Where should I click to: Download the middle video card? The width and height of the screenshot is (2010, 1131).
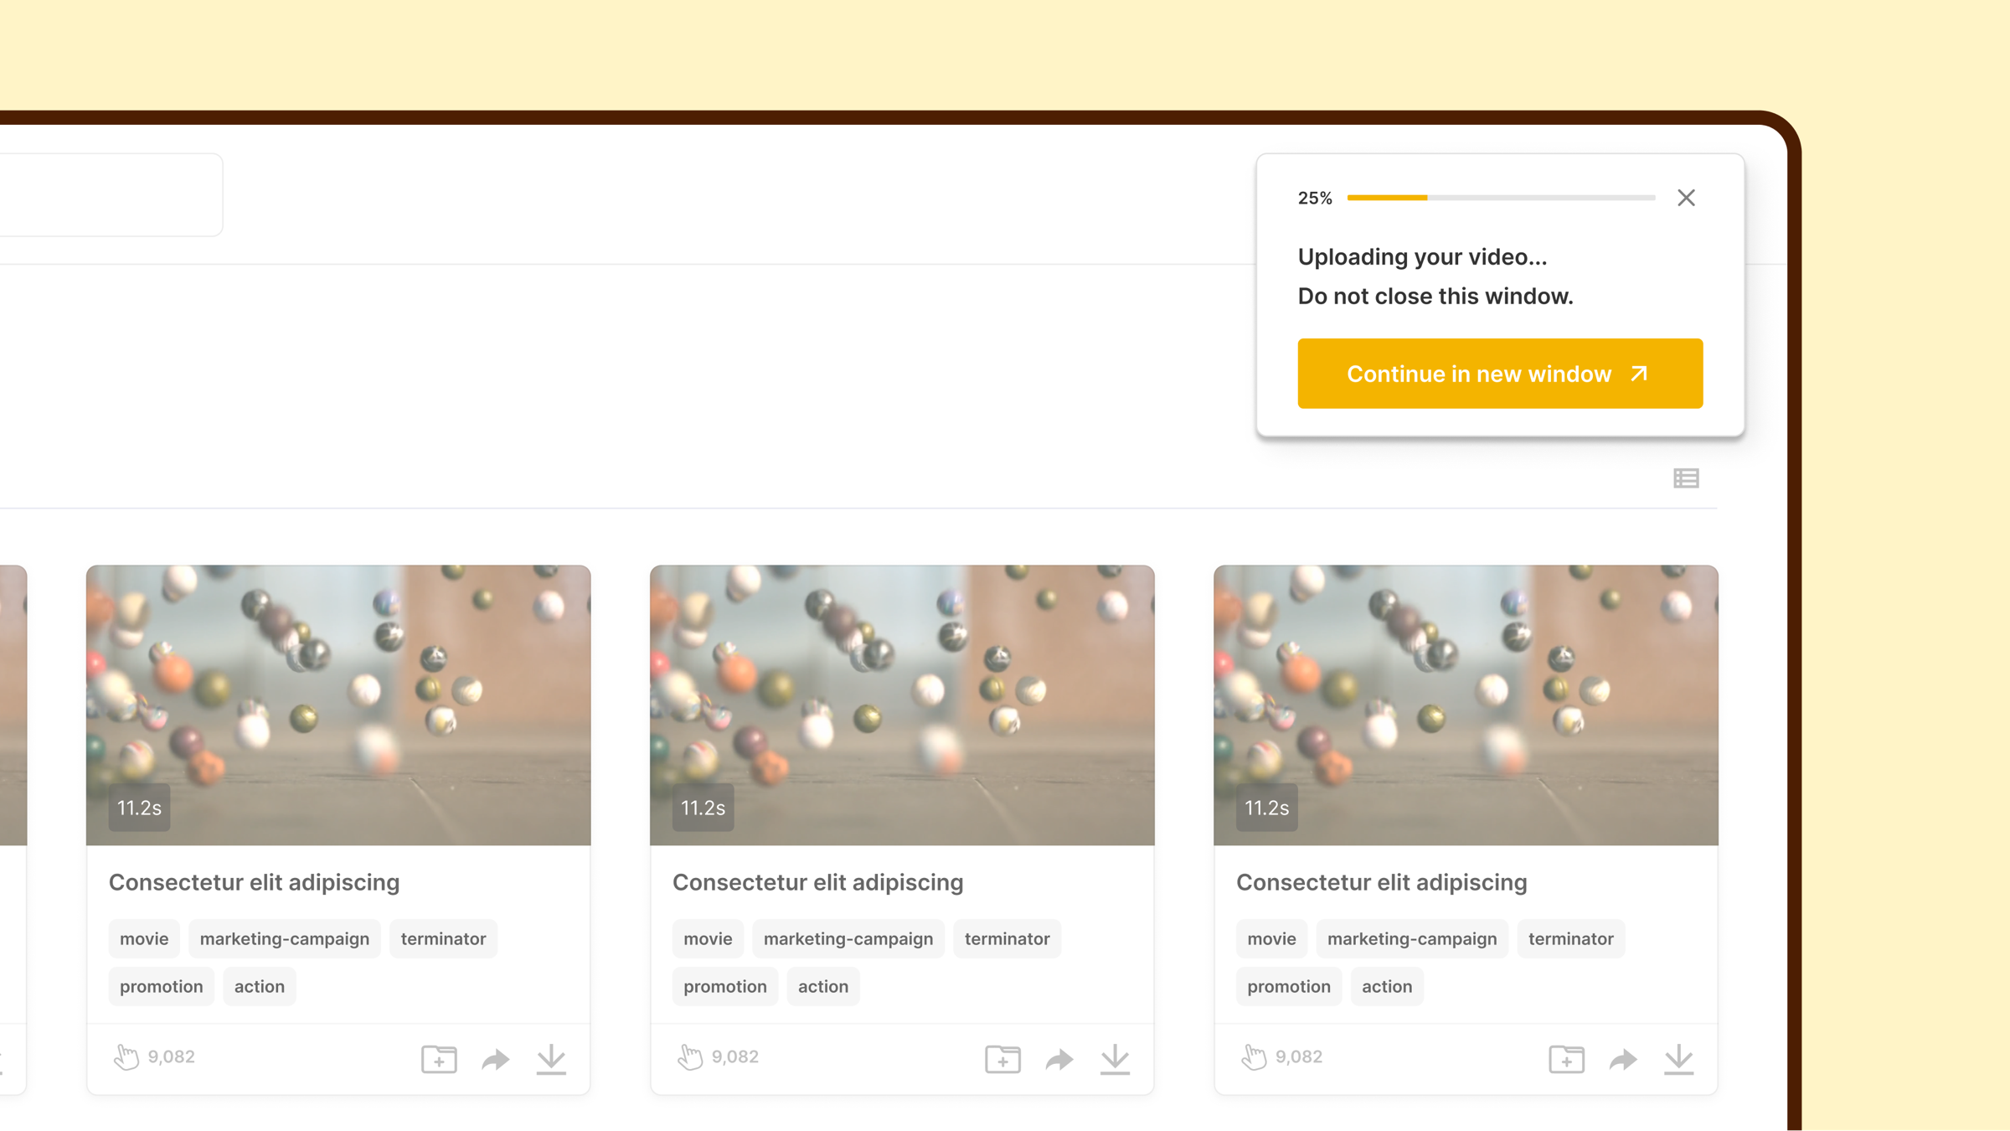[x=1115, y=1059]
